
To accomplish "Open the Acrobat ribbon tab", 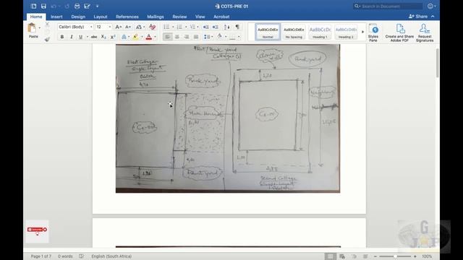I will coord(221,17).
